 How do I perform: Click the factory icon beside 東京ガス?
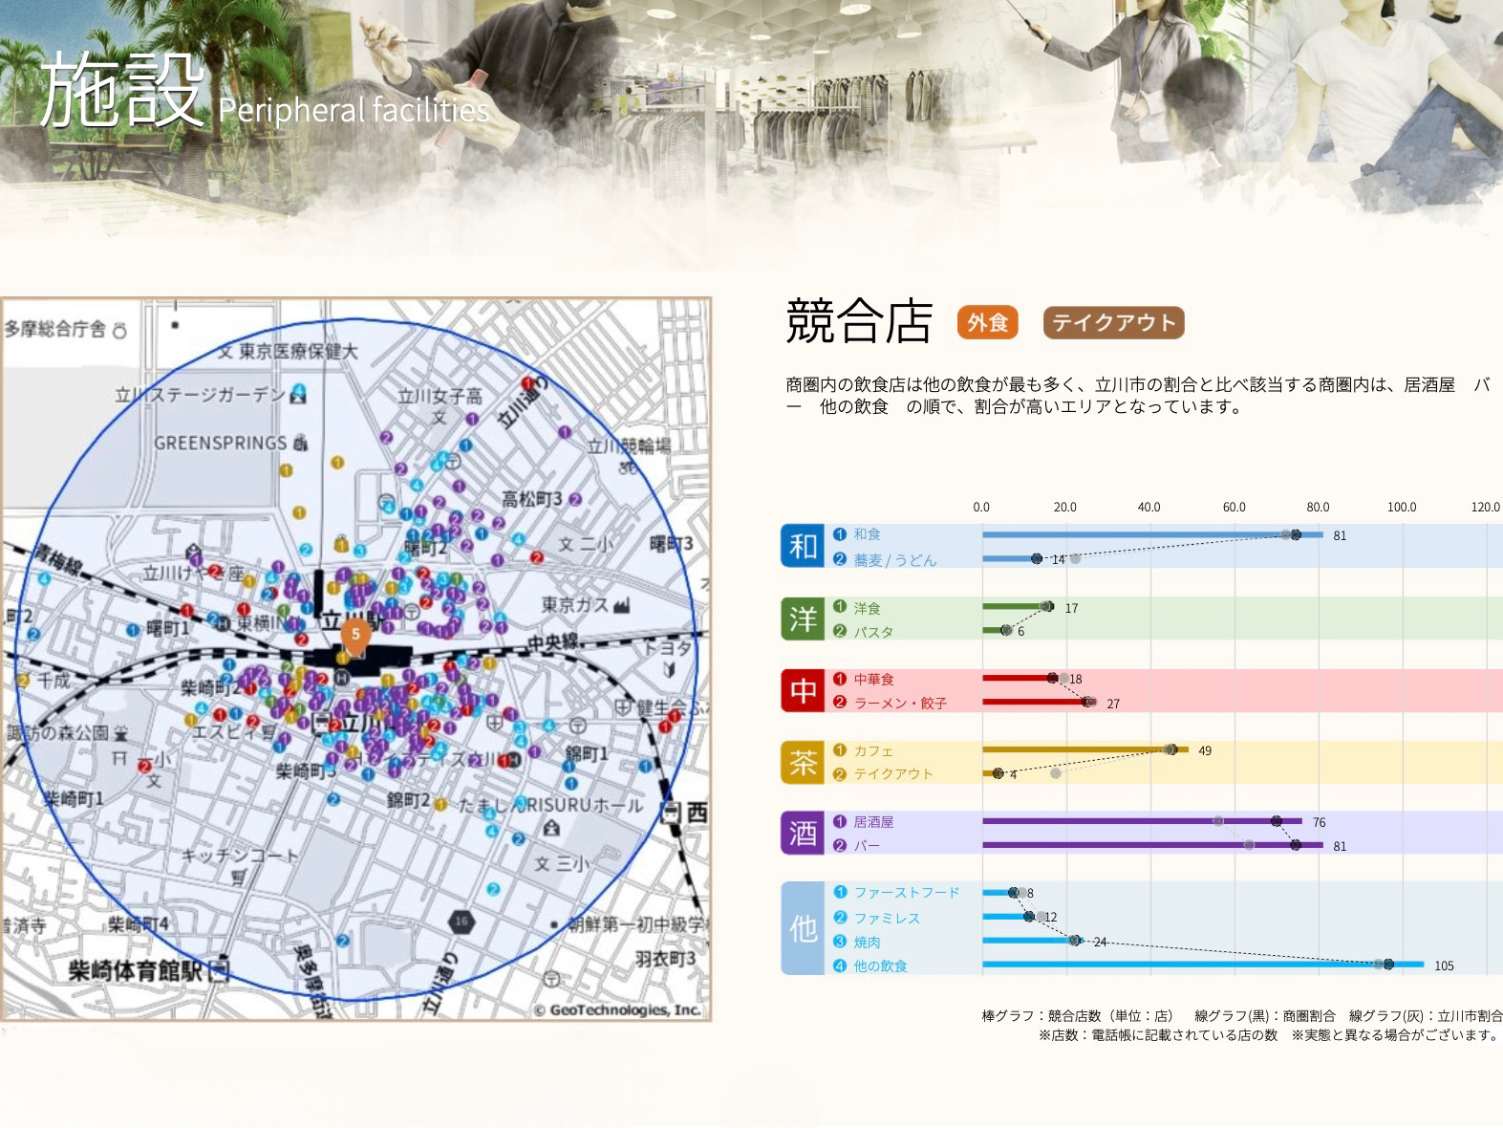[622, 604]
